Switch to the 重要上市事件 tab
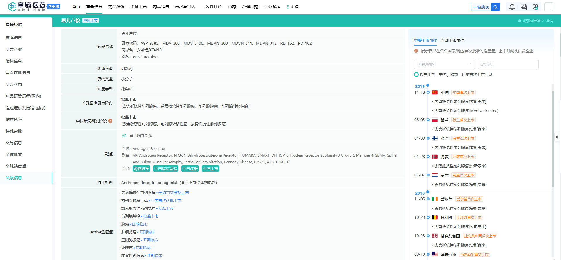The width and height of the screenshot is (561, 260). (x=425, y=40)
